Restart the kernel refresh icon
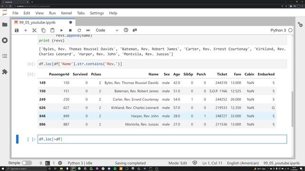This screenshot has width=305, height=171. tap(79, 30)
